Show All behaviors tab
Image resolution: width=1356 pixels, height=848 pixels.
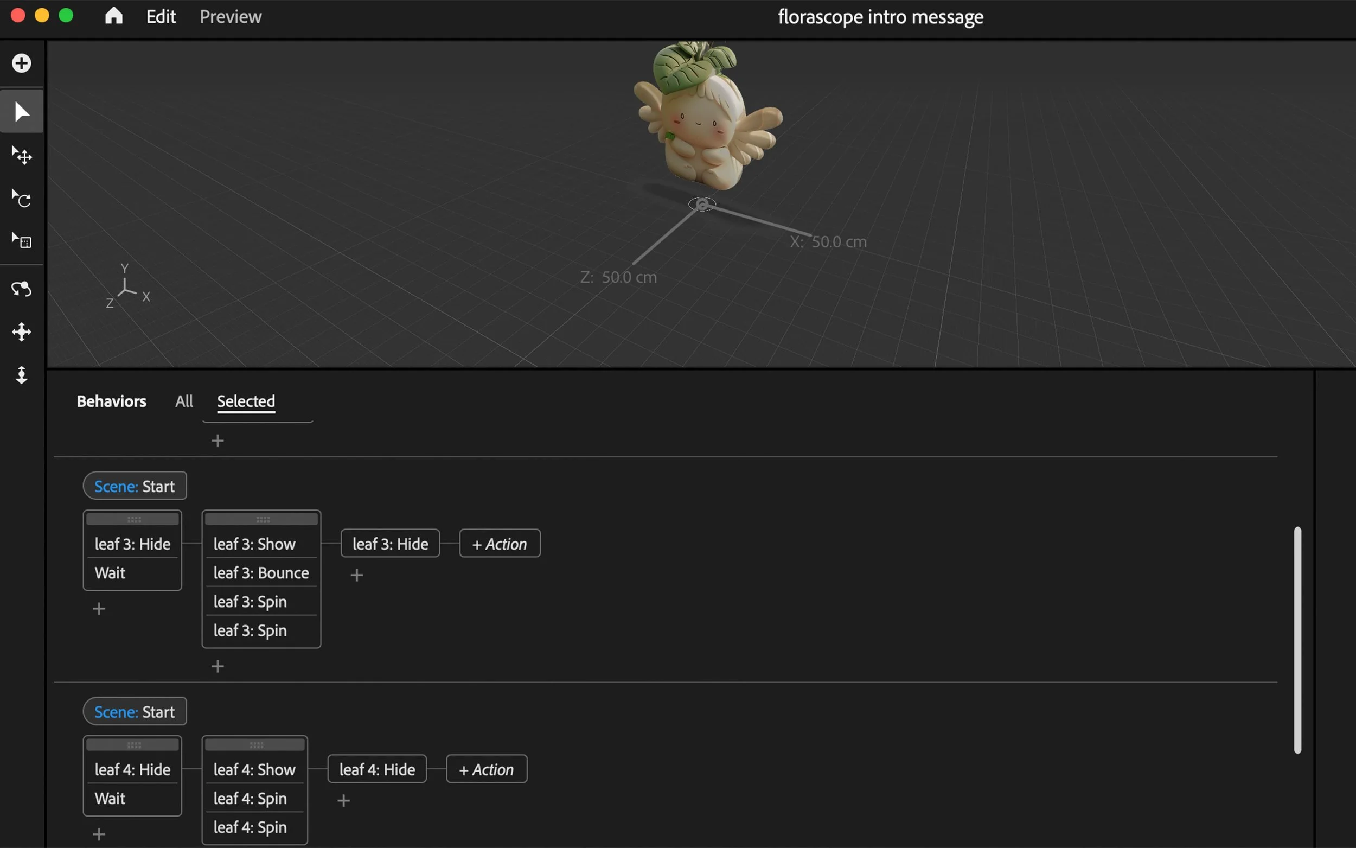[x=184, y=401]
